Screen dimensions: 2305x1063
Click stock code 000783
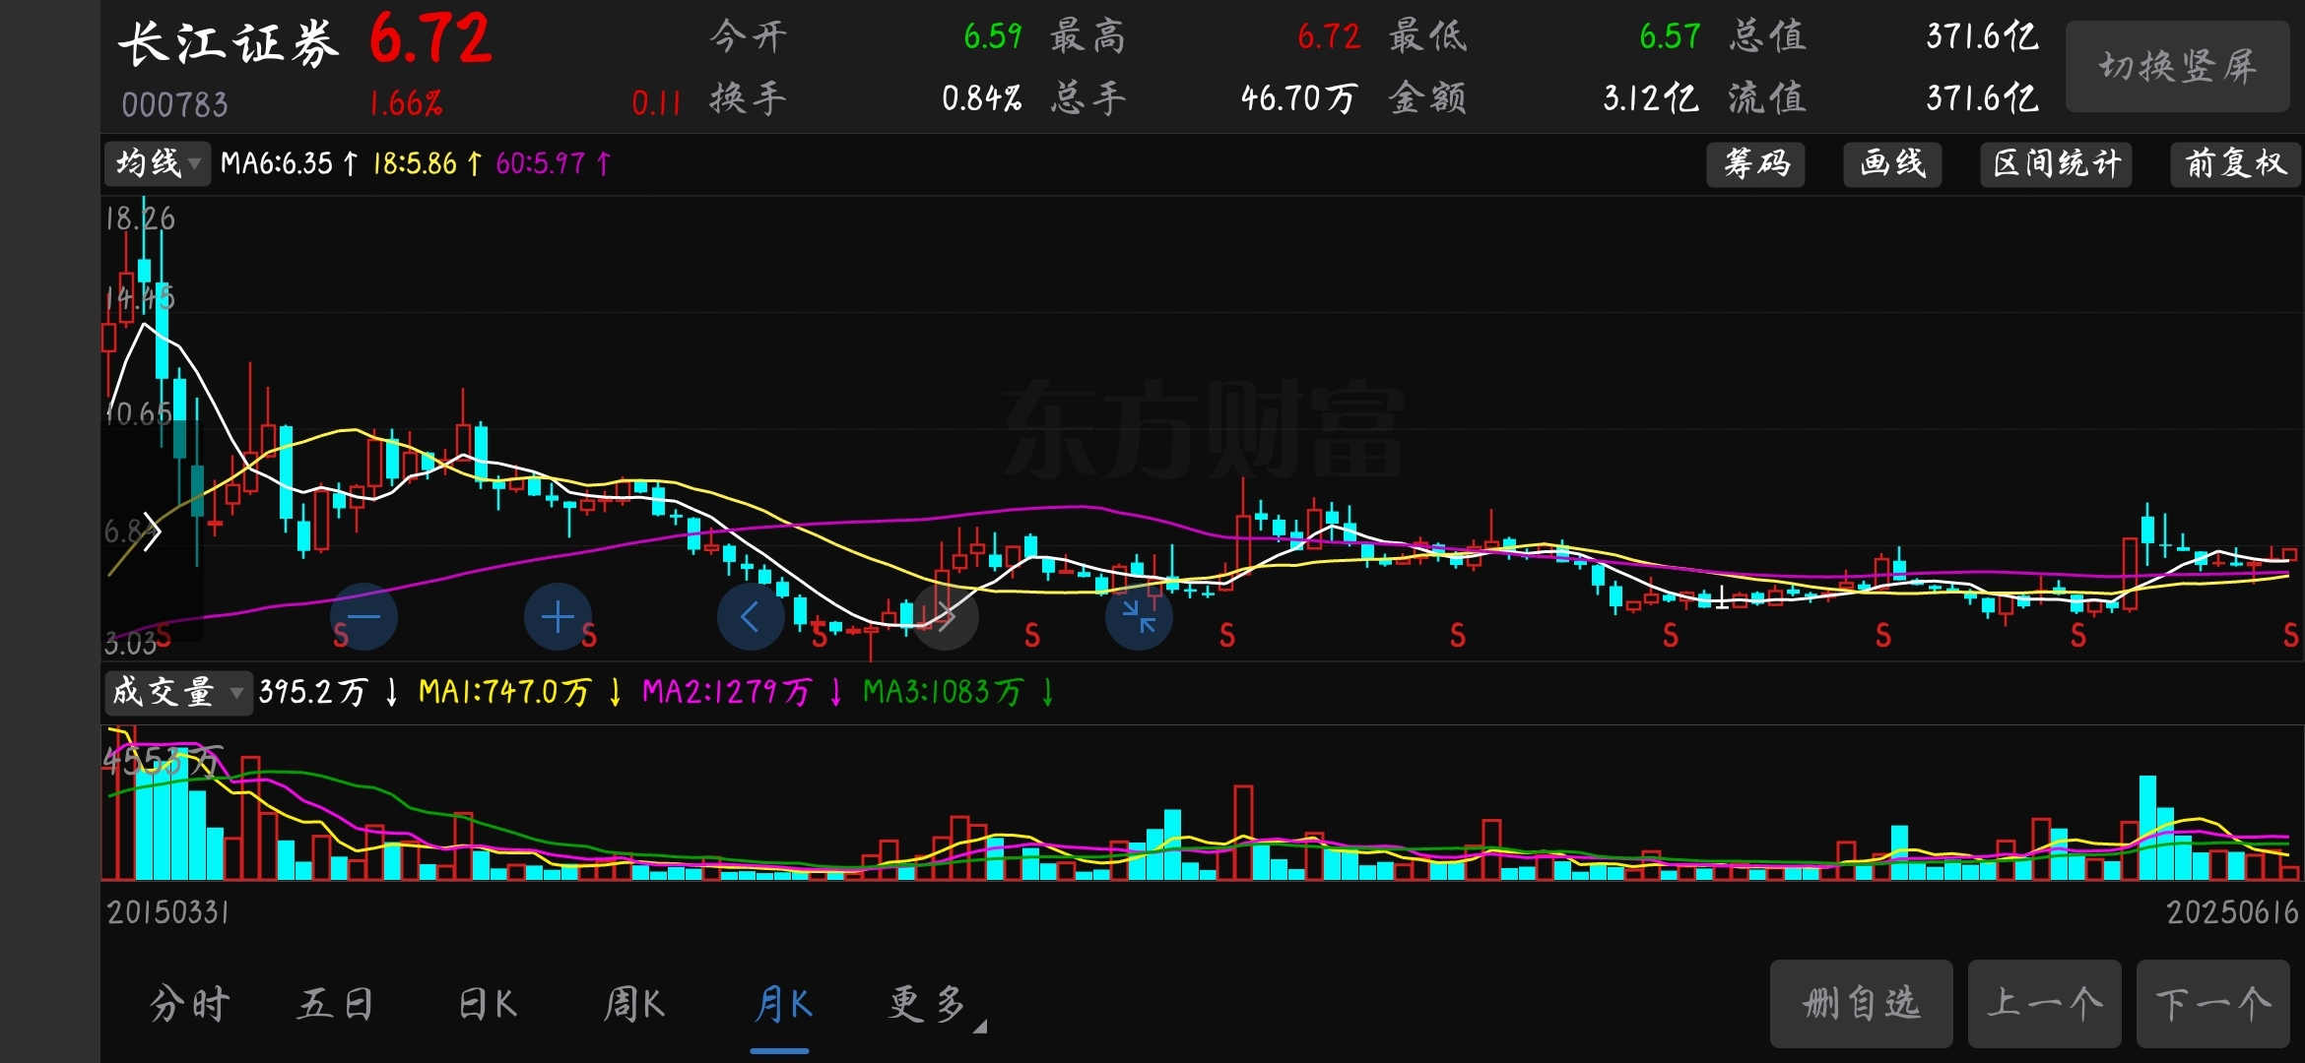174,104
